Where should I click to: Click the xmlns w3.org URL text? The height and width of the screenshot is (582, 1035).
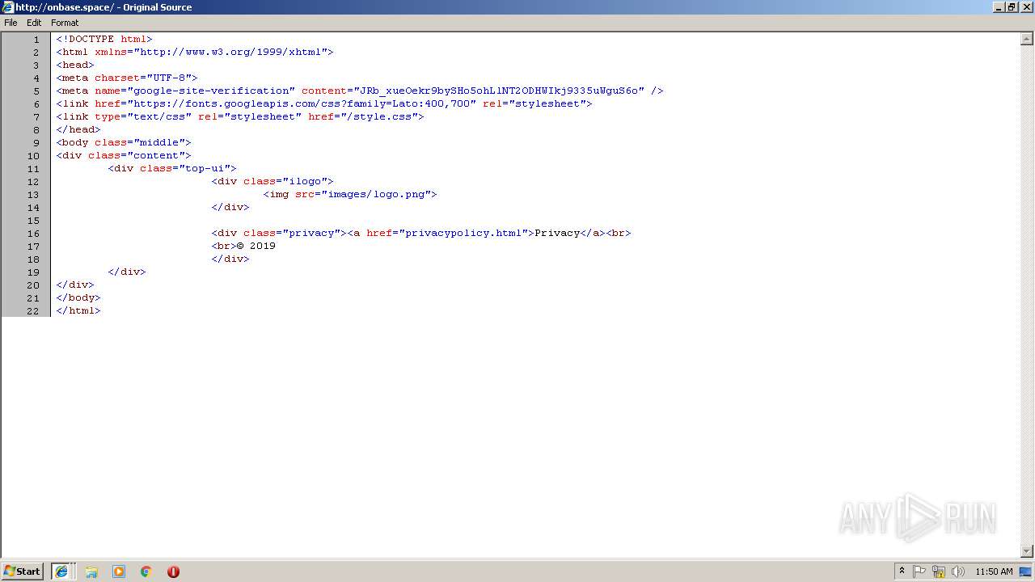click(234, 52)
